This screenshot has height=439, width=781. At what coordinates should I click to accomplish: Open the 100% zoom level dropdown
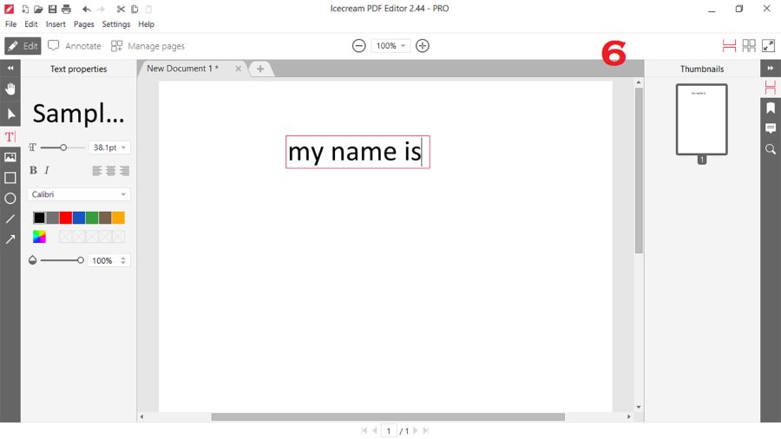pos(390,46)
